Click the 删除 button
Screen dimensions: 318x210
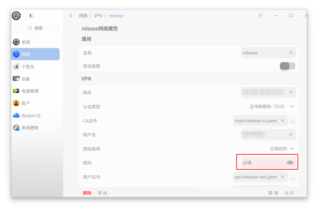(x=87, y=193)
